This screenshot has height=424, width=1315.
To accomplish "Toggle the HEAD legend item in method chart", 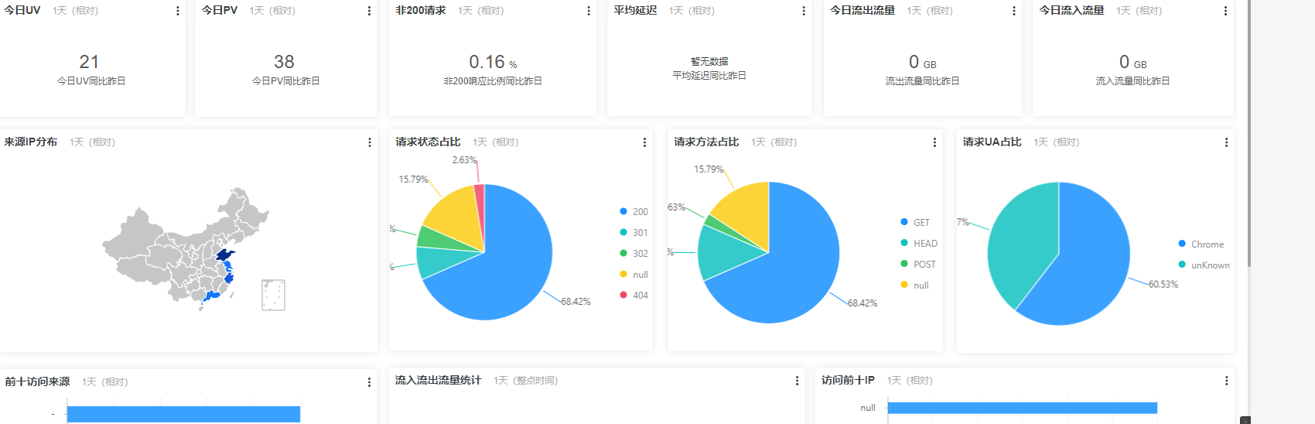I will [919, 244].
